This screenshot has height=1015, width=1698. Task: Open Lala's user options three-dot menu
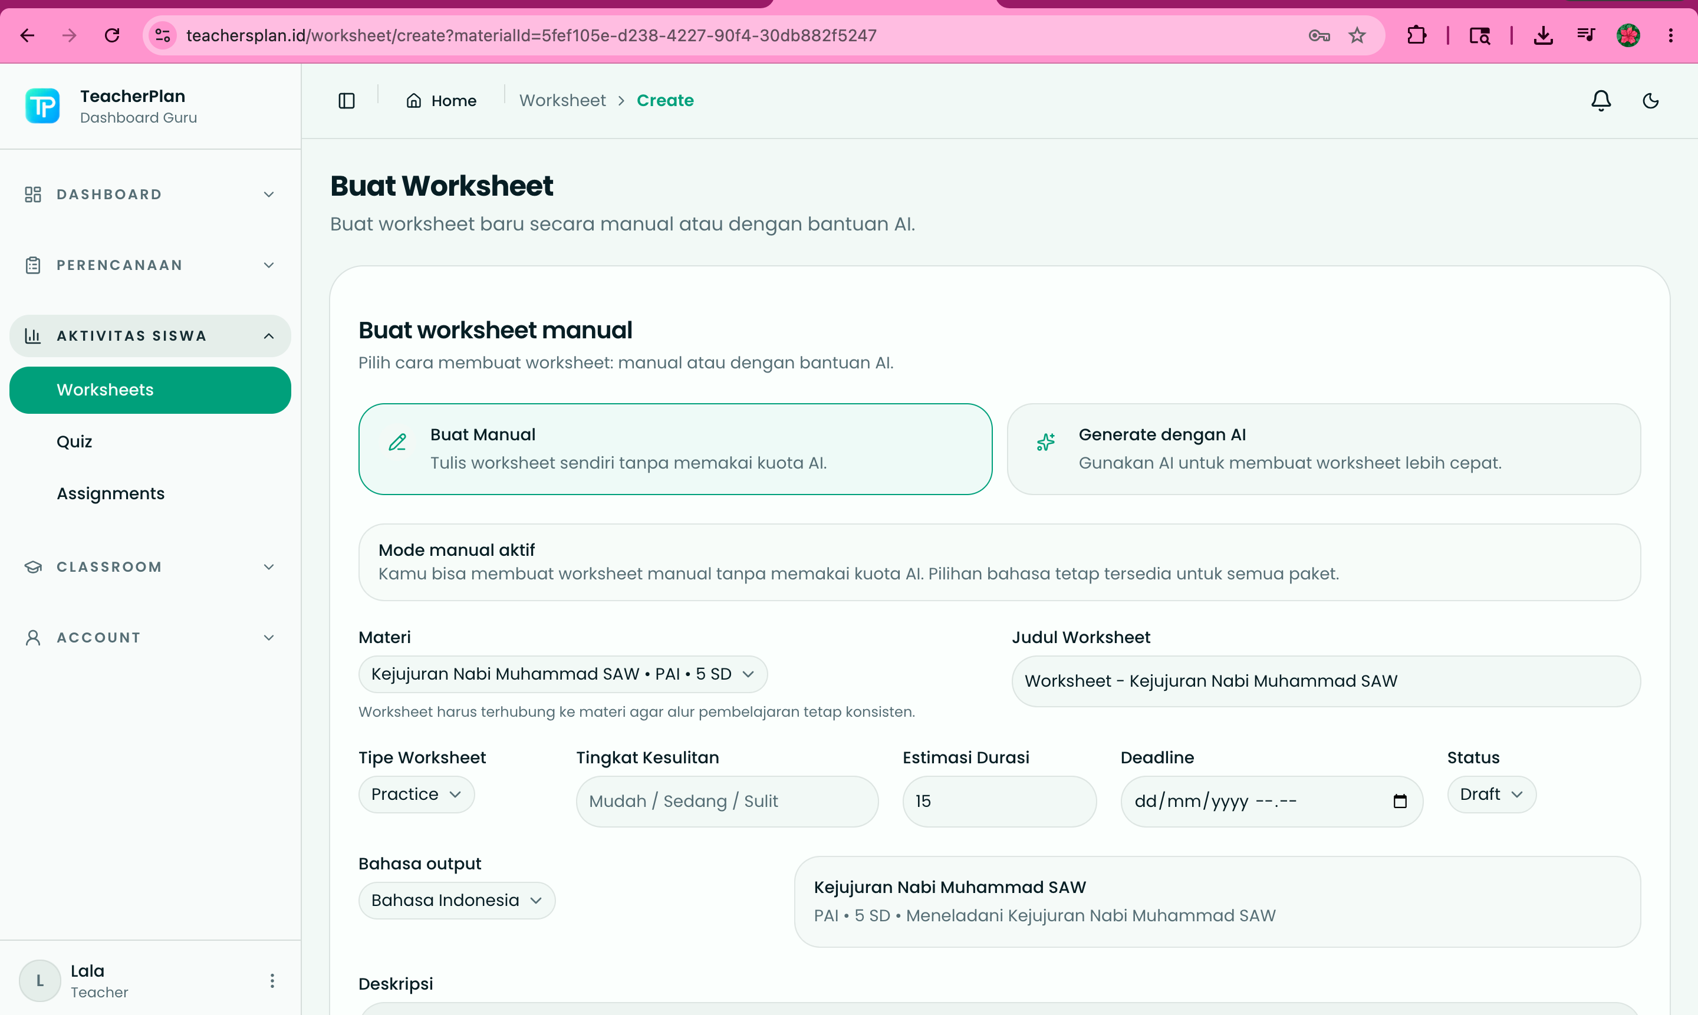272,981
